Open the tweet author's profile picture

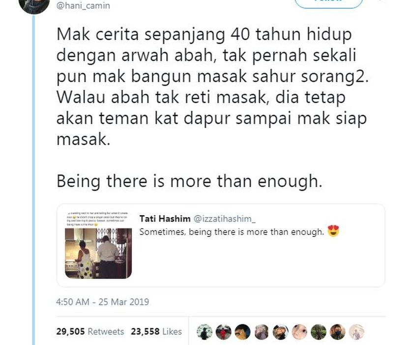click(x=34, y=5)
